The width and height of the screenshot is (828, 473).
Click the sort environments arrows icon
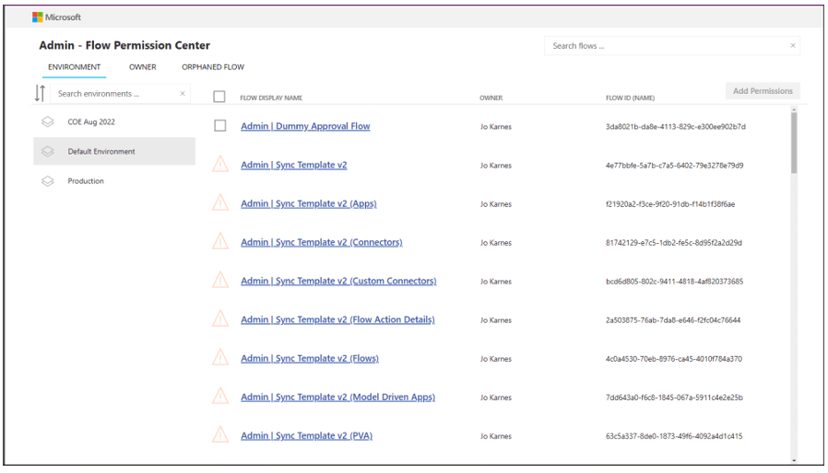point(40,93)
